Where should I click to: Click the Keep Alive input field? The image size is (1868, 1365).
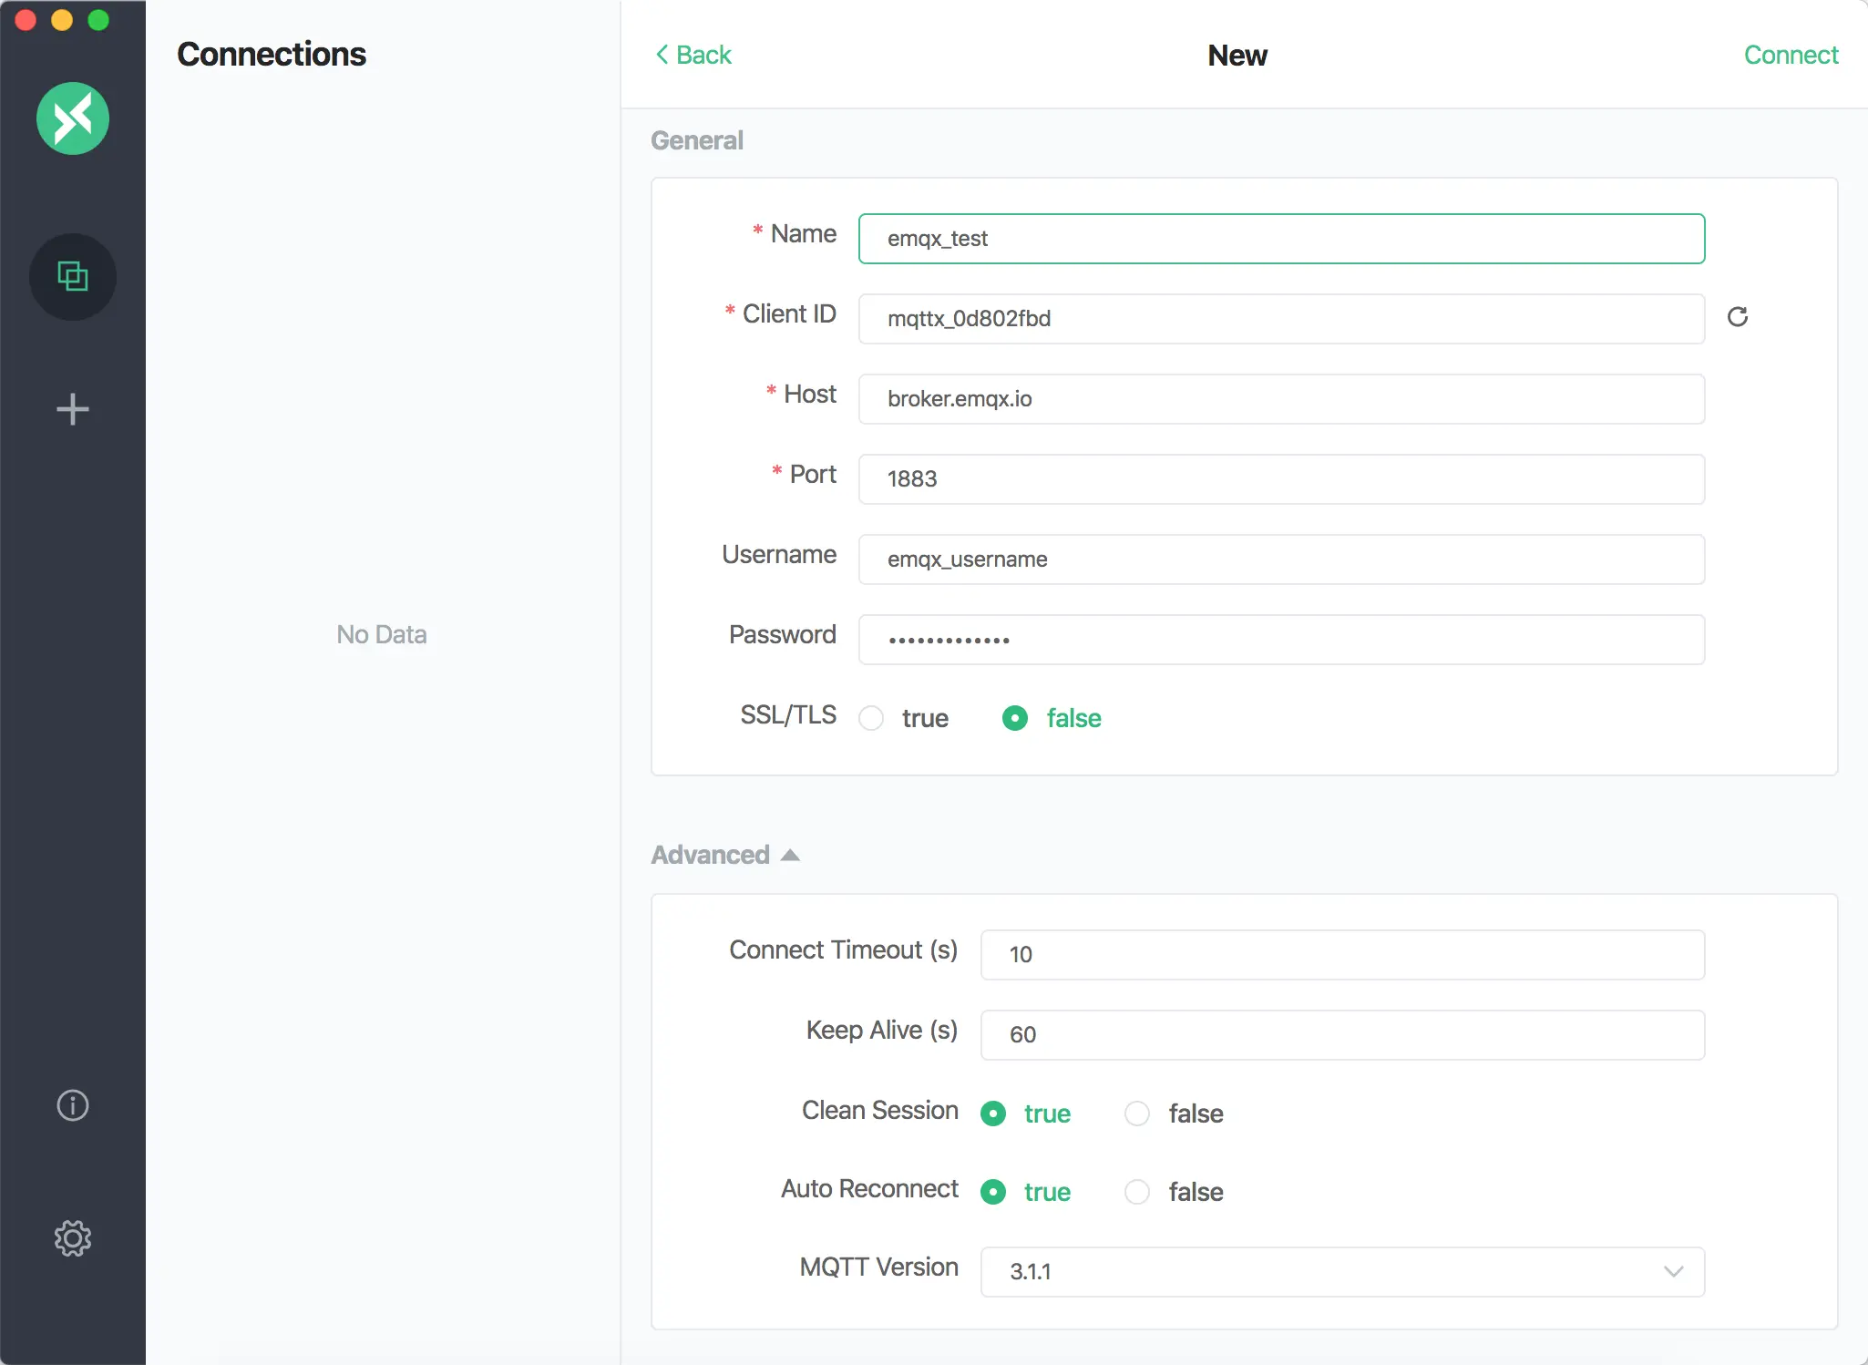tap(1341, 1034)
